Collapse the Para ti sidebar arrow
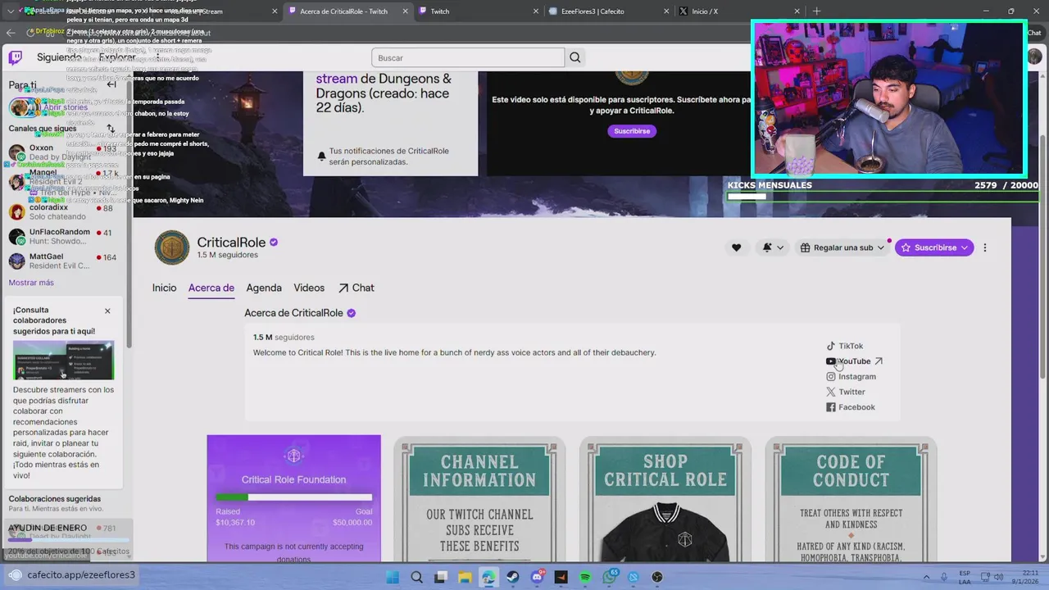The width and height of the screenshot is (1049, 590). click(111, 84)
